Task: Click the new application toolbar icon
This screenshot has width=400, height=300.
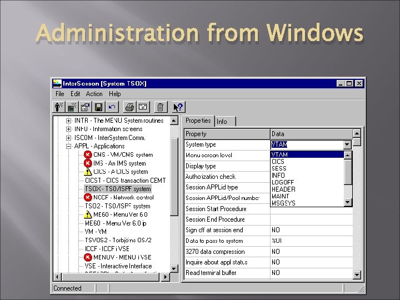Action: point(72,107)
